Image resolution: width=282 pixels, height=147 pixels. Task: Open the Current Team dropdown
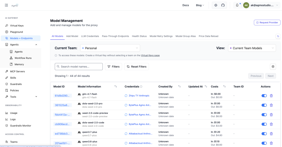tap(110, 48)
